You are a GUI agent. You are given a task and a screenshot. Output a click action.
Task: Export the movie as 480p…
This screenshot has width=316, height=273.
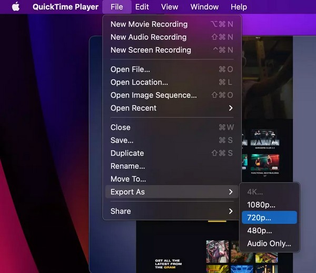point(269,230)
